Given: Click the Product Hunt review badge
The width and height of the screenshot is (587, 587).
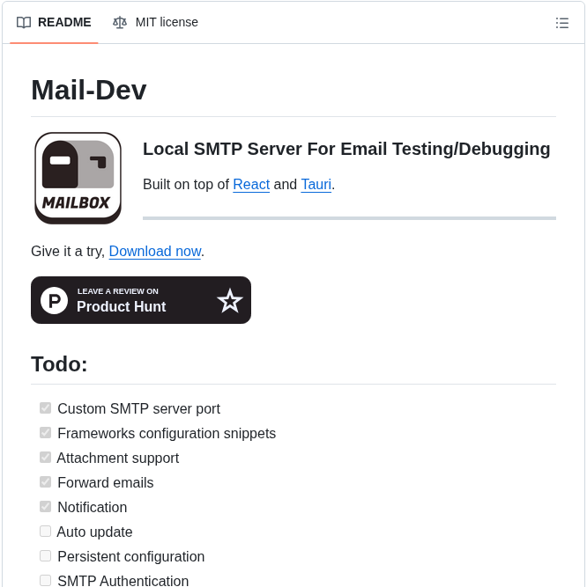Looking at the screenshot, I should [x=141, y=300].
